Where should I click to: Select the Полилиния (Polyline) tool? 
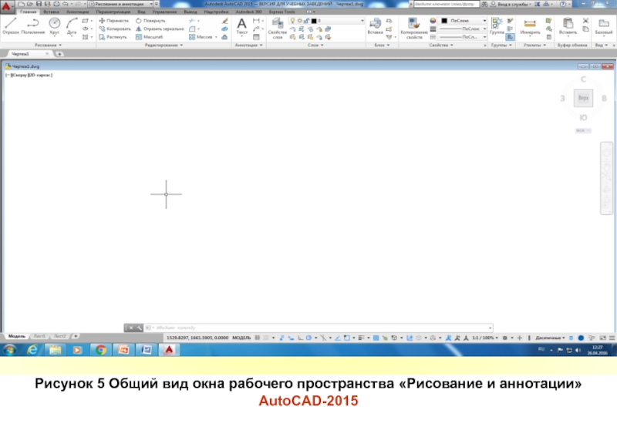(33, 25)
